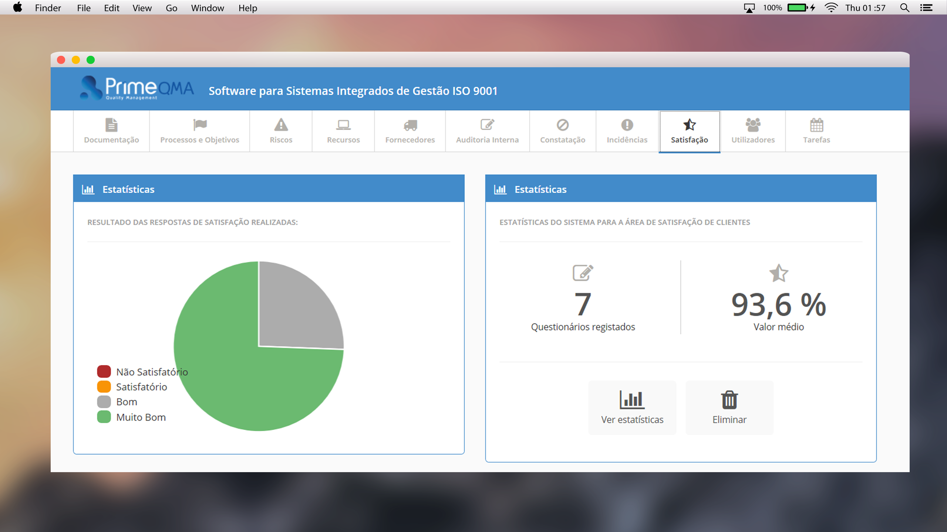Open the Documentação section icon

[x=111, y=126]
